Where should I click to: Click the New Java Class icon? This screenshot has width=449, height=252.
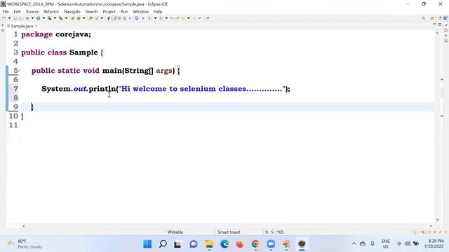pyautogui.click(x=79, y=18)
